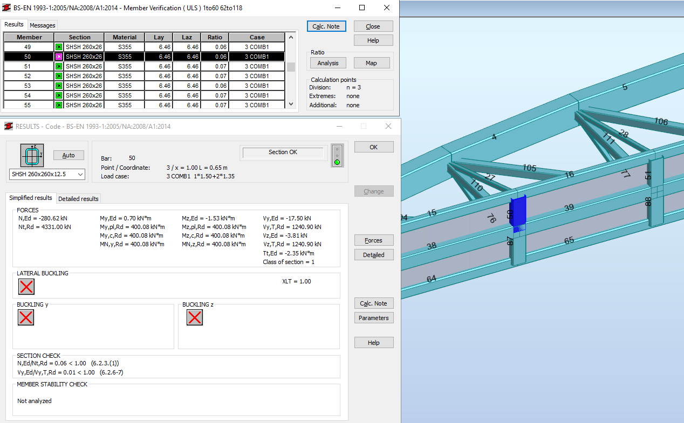
Task: Click the Forces button
Action: (x=374, y=240)
